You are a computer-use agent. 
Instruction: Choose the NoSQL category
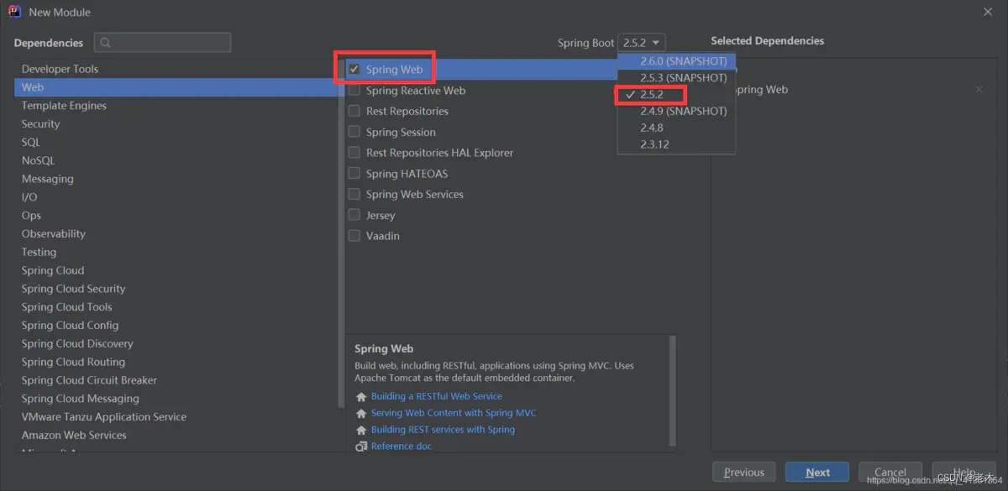click(x=38, y=160)
